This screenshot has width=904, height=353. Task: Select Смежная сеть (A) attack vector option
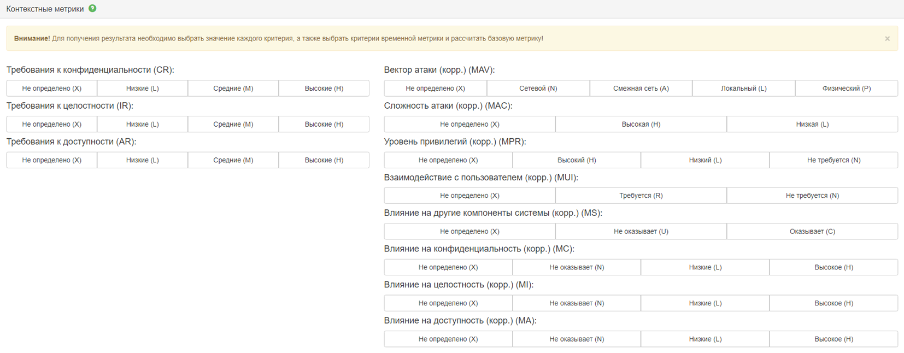(641, 89)
